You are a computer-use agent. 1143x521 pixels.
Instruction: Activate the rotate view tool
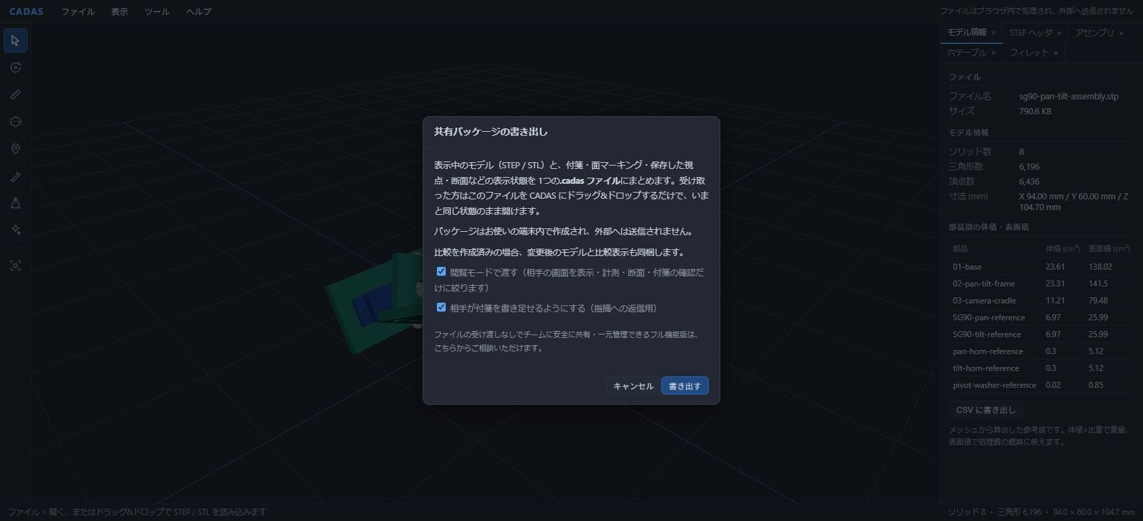tap(16, 68)
